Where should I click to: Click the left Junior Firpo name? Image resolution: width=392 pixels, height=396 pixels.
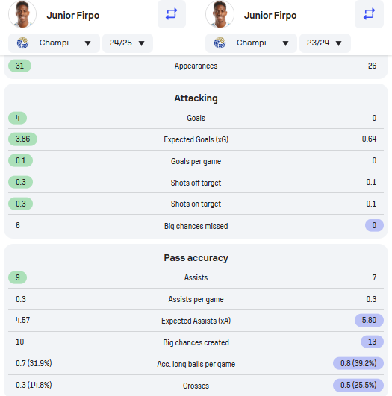point(73,16)
